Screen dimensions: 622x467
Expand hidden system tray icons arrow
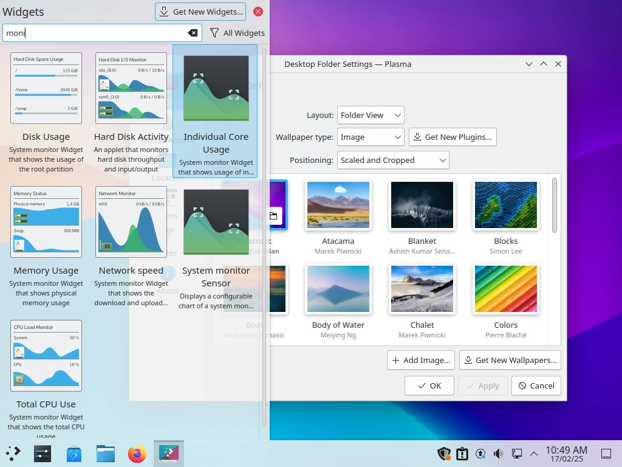click(534, 454)
